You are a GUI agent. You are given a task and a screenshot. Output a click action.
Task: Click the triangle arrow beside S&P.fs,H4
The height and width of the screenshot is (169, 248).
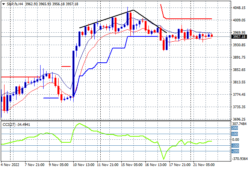tap(3, 4)
